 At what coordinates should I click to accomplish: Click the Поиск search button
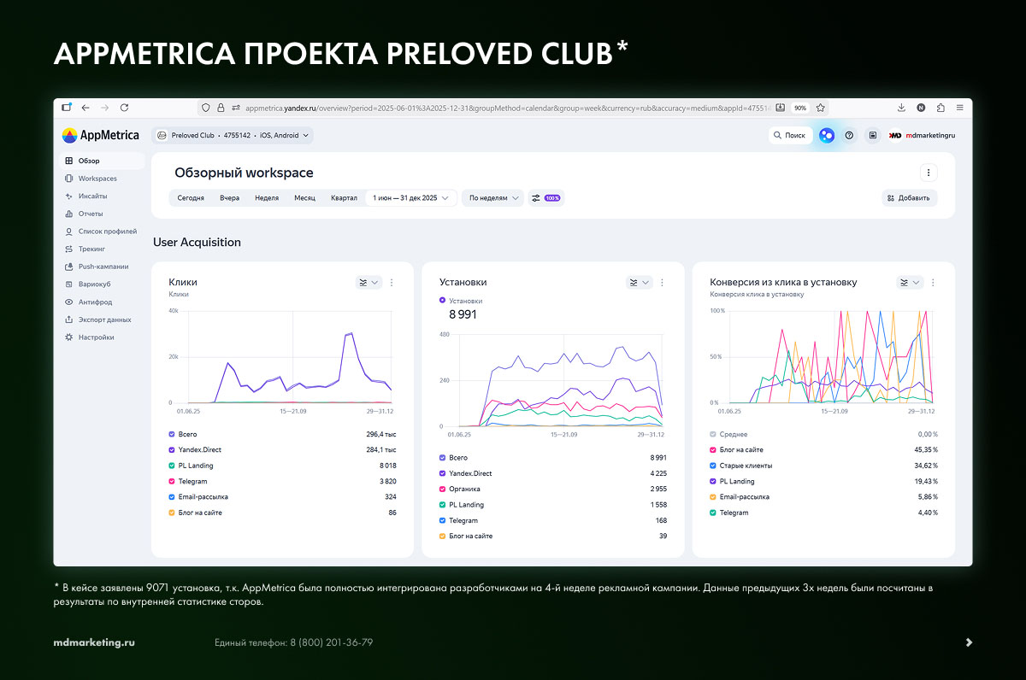point(788,135)
